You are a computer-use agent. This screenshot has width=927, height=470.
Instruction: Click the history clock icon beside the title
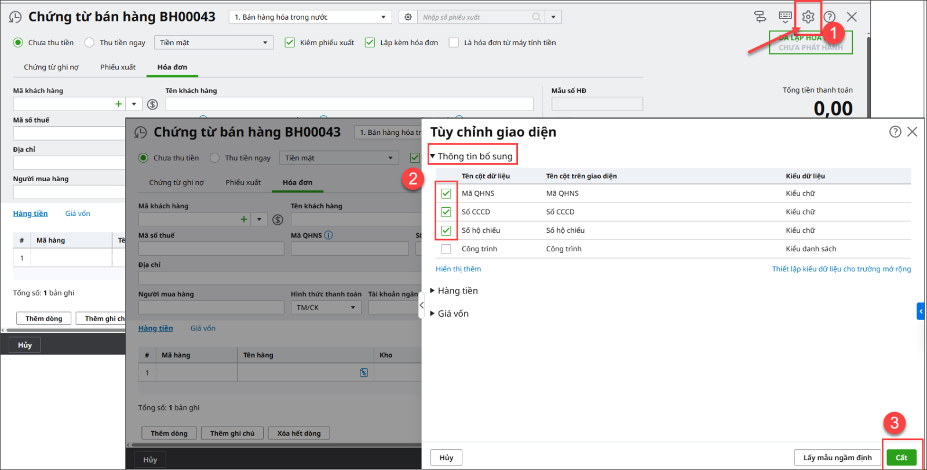(x=15, y=17)
